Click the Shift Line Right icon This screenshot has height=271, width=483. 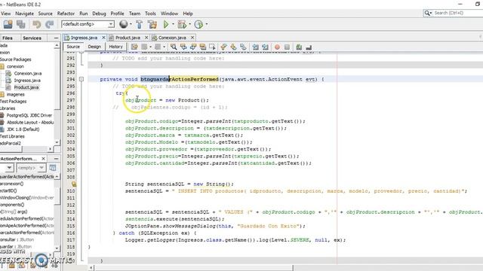click(x=265, y=47)
